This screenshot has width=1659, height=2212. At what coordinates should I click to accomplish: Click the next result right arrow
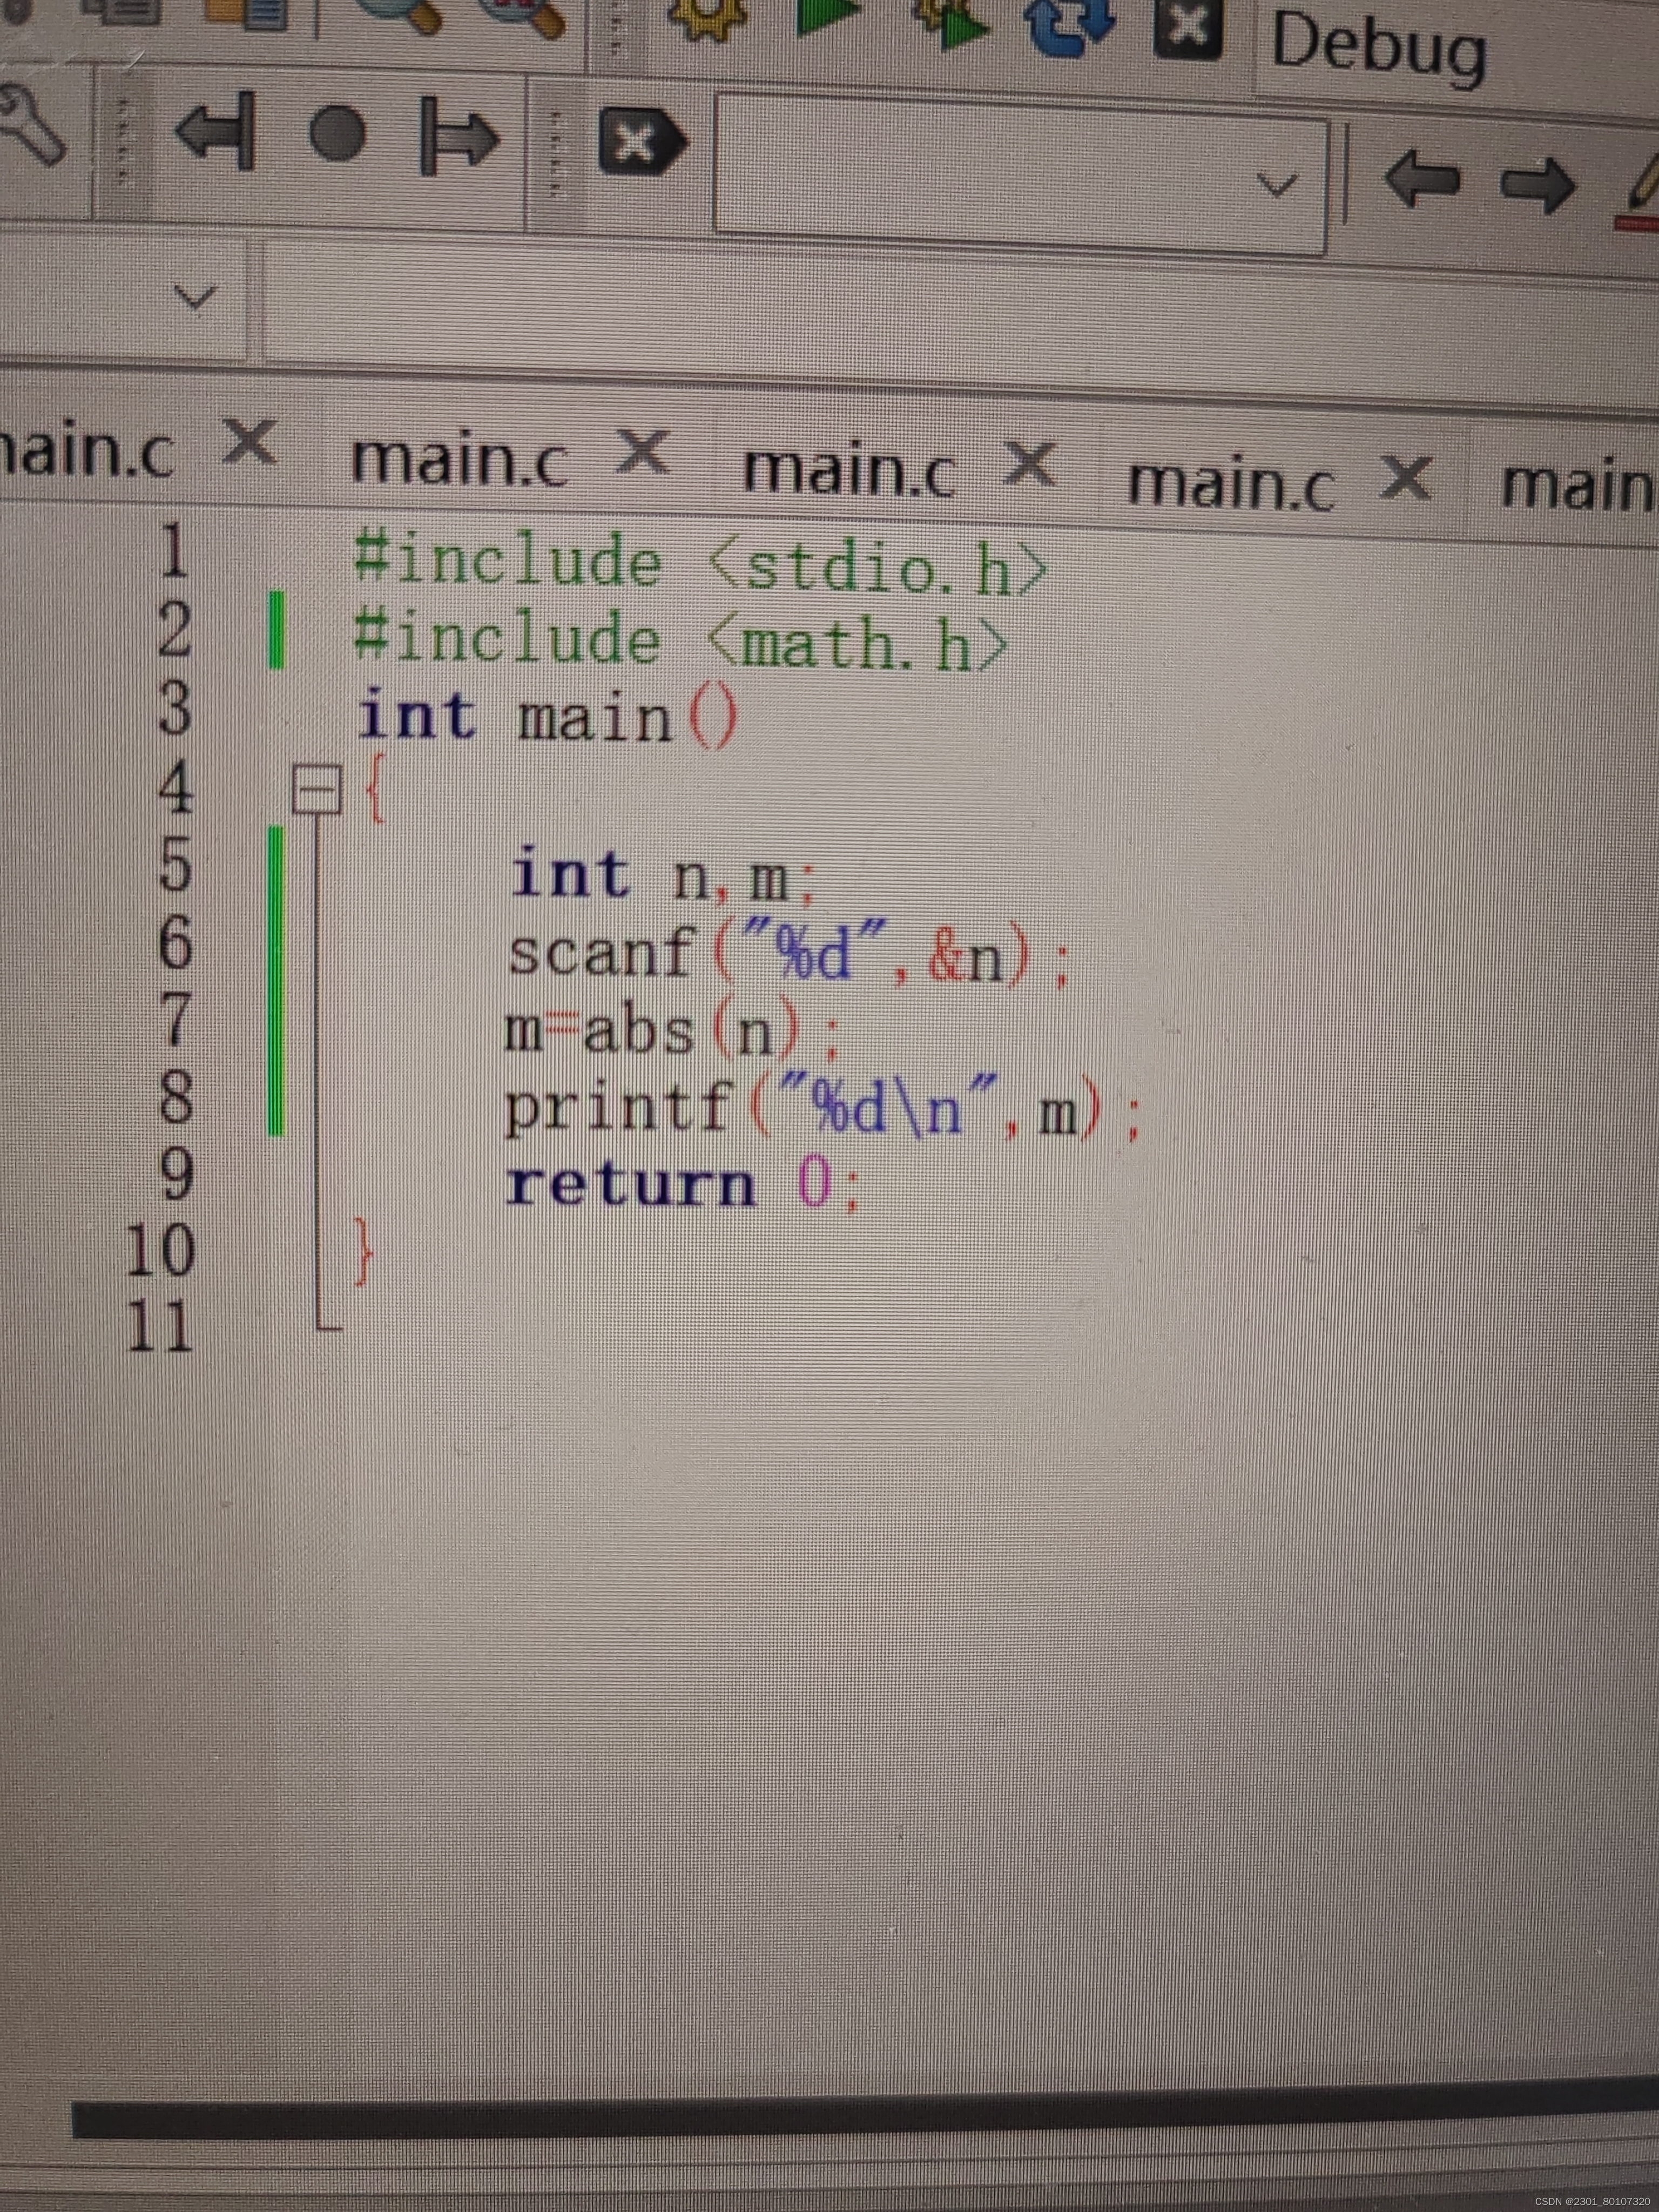[x=1540, y=186]
